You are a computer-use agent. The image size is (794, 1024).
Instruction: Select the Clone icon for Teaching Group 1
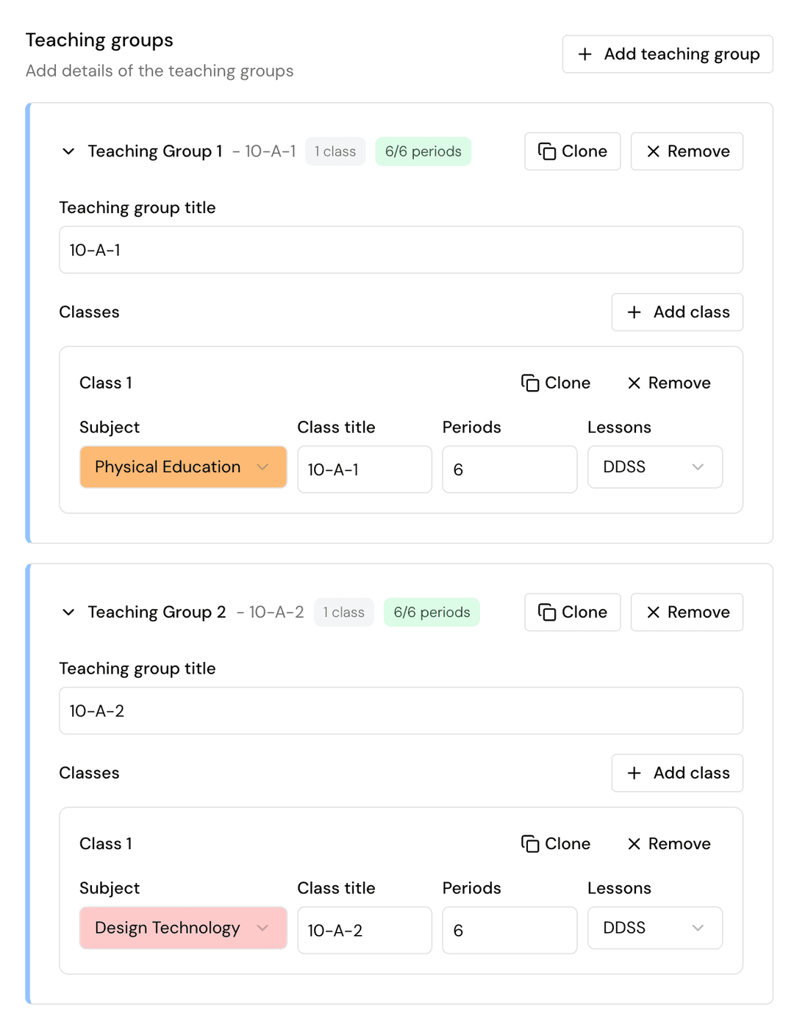click(546, 151)
